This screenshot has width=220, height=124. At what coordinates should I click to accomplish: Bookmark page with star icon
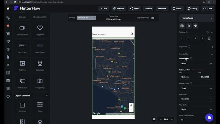click(x=204, y=2)
